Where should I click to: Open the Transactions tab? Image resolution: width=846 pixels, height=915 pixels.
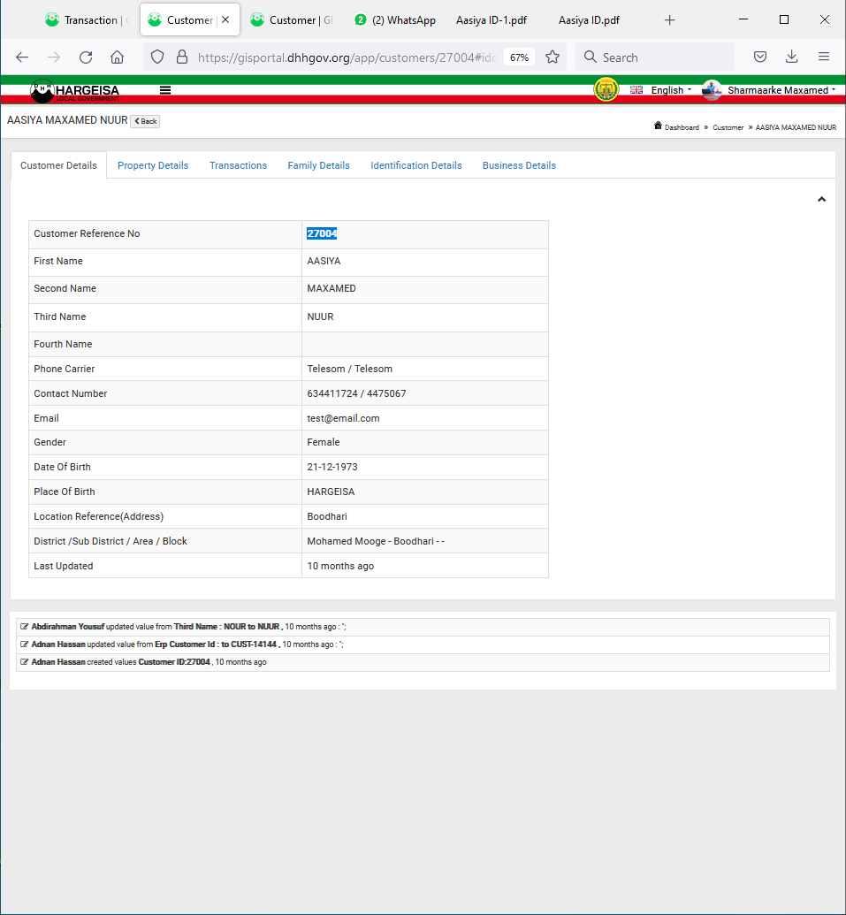[238, 165]
